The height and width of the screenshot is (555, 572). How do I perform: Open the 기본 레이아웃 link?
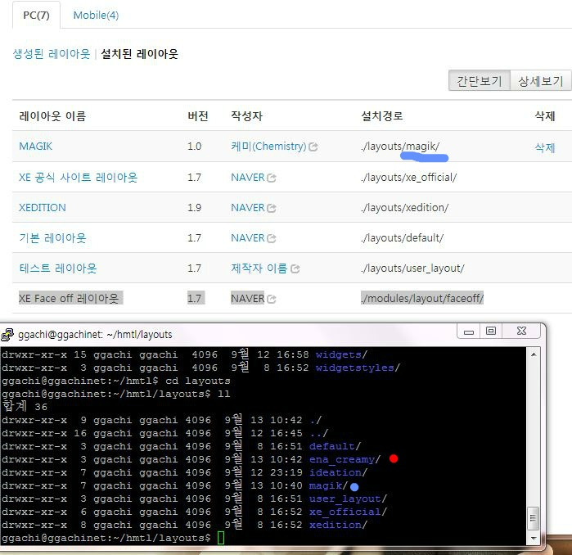(x=52, y=238)
